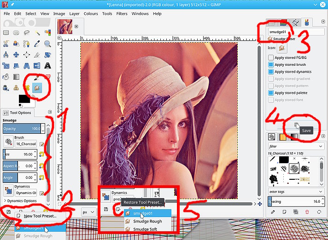Select the Alignment tool

pos(27,55)
